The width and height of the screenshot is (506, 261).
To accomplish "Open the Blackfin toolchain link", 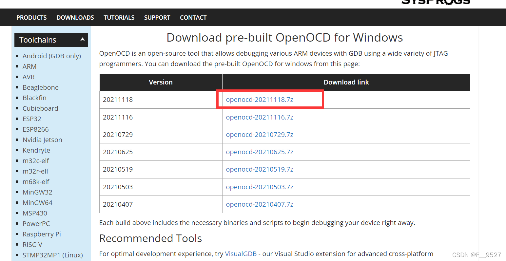I will (x=34, y=98).
